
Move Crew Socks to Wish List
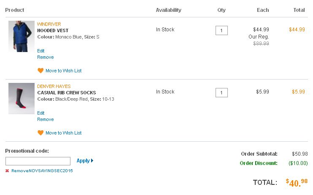coord(63,133)
